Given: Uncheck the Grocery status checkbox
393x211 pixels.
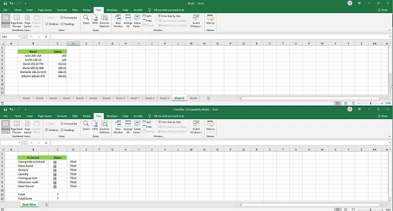Looking at the screenshot, I should [55, 171].
